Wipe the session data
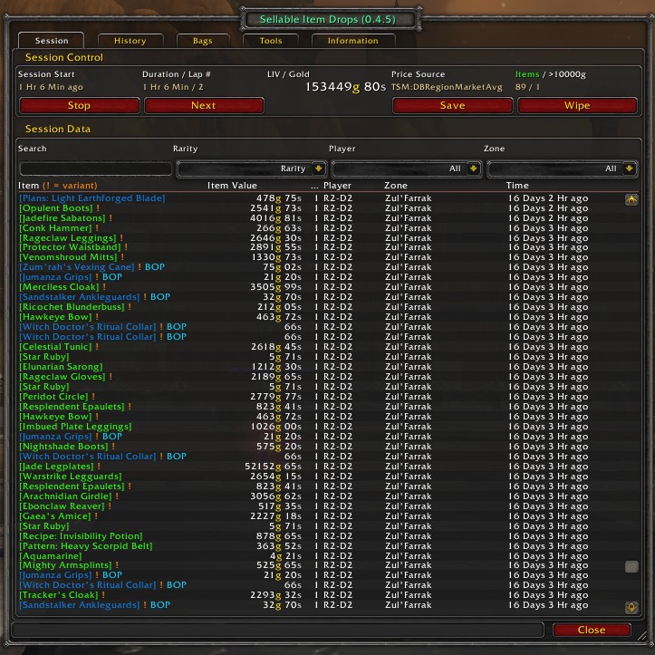This screenshot has width=655, height=655. coord(577,105)
